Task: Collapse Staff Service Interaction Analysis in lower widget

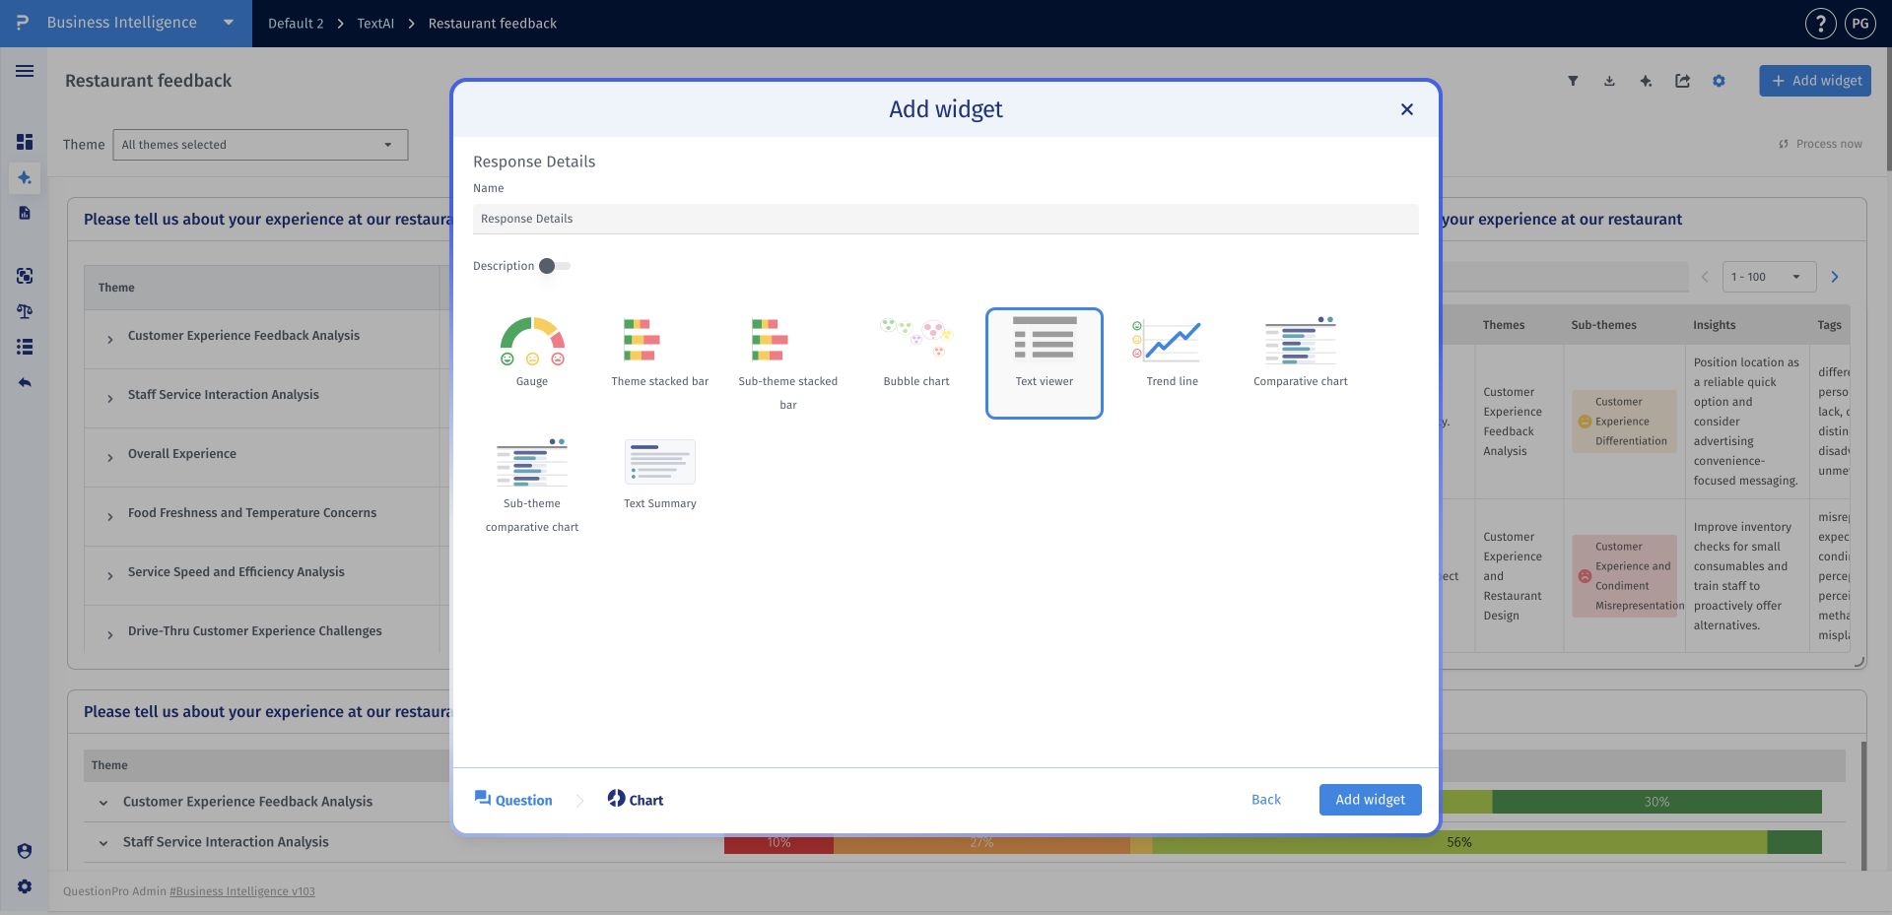Action: tap(103, 843)
